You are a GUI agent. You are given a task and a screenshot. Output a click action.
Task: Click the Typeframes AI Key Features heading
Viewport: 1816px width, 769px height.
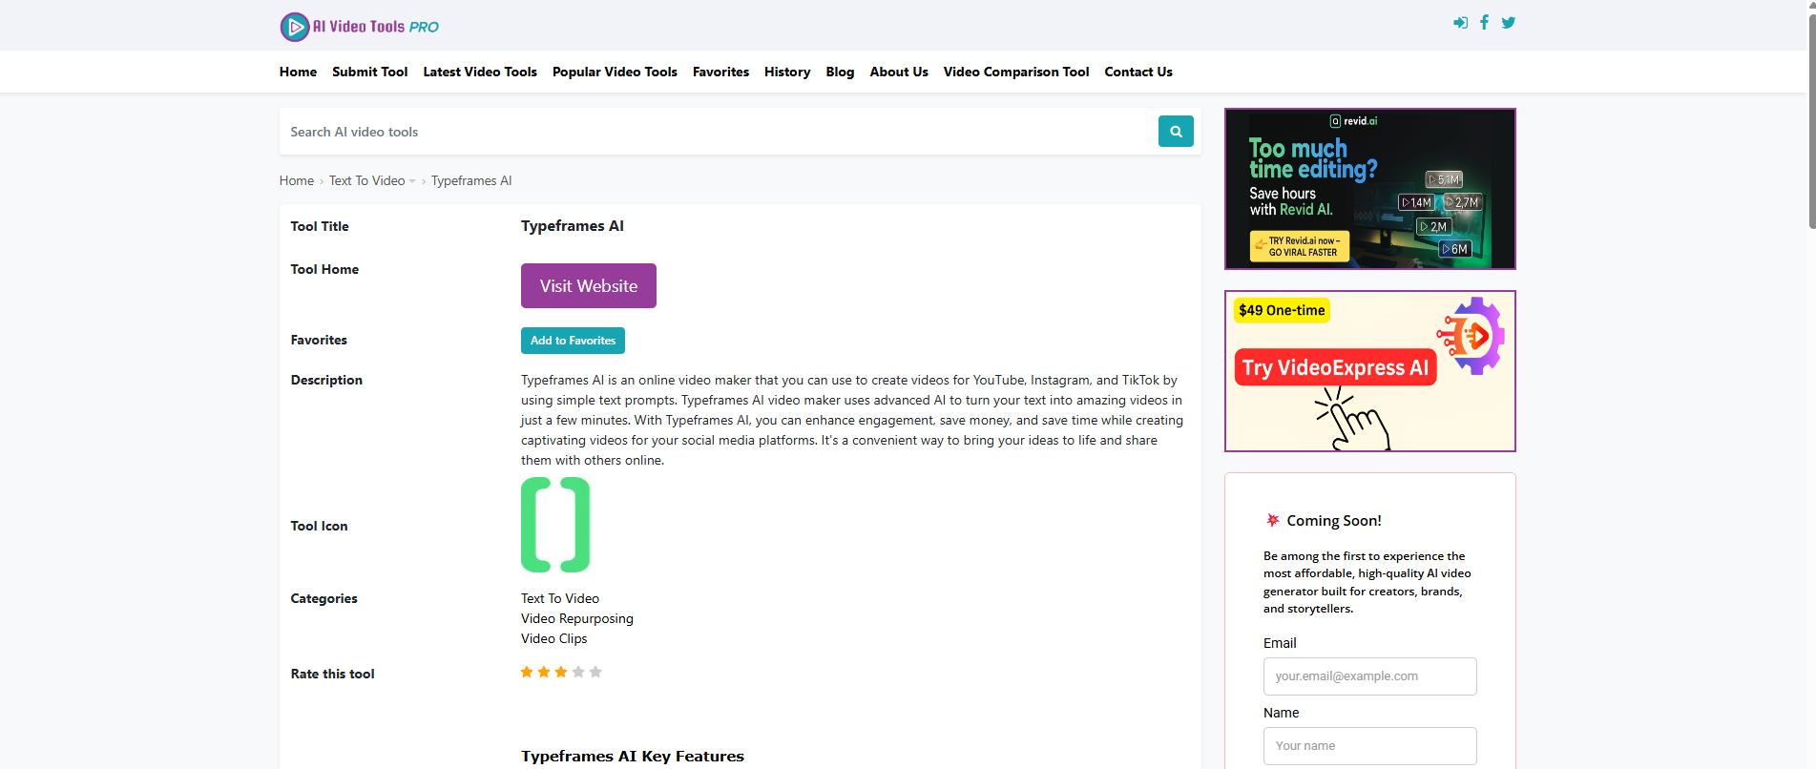point(633,756)
